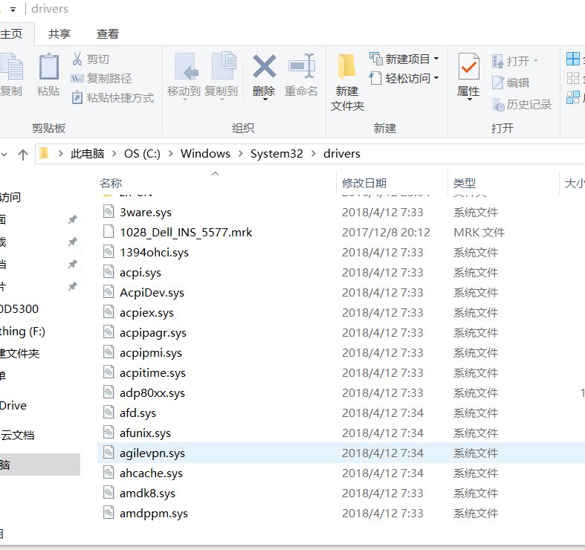Viewport: 585px width, 550px height.
Task: Switch to the Home (主页) tab
Action: click(12, 34)
